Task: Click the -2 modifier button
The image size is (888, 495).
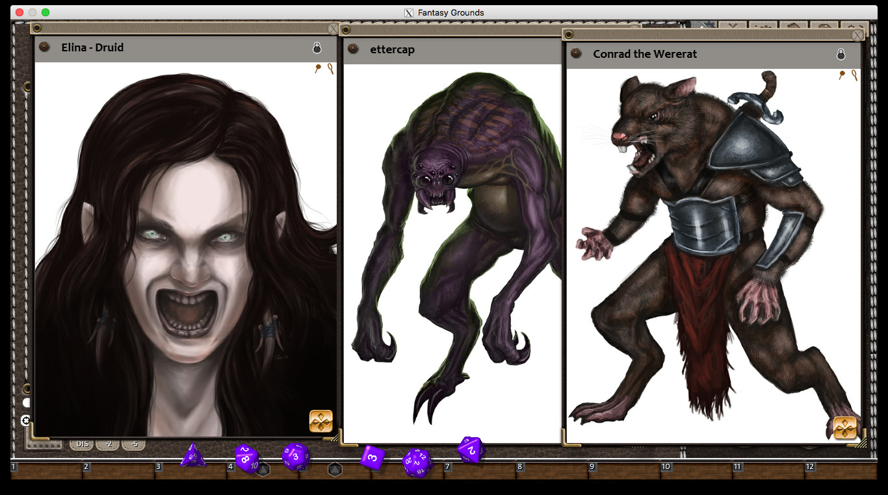Action: 108,444
